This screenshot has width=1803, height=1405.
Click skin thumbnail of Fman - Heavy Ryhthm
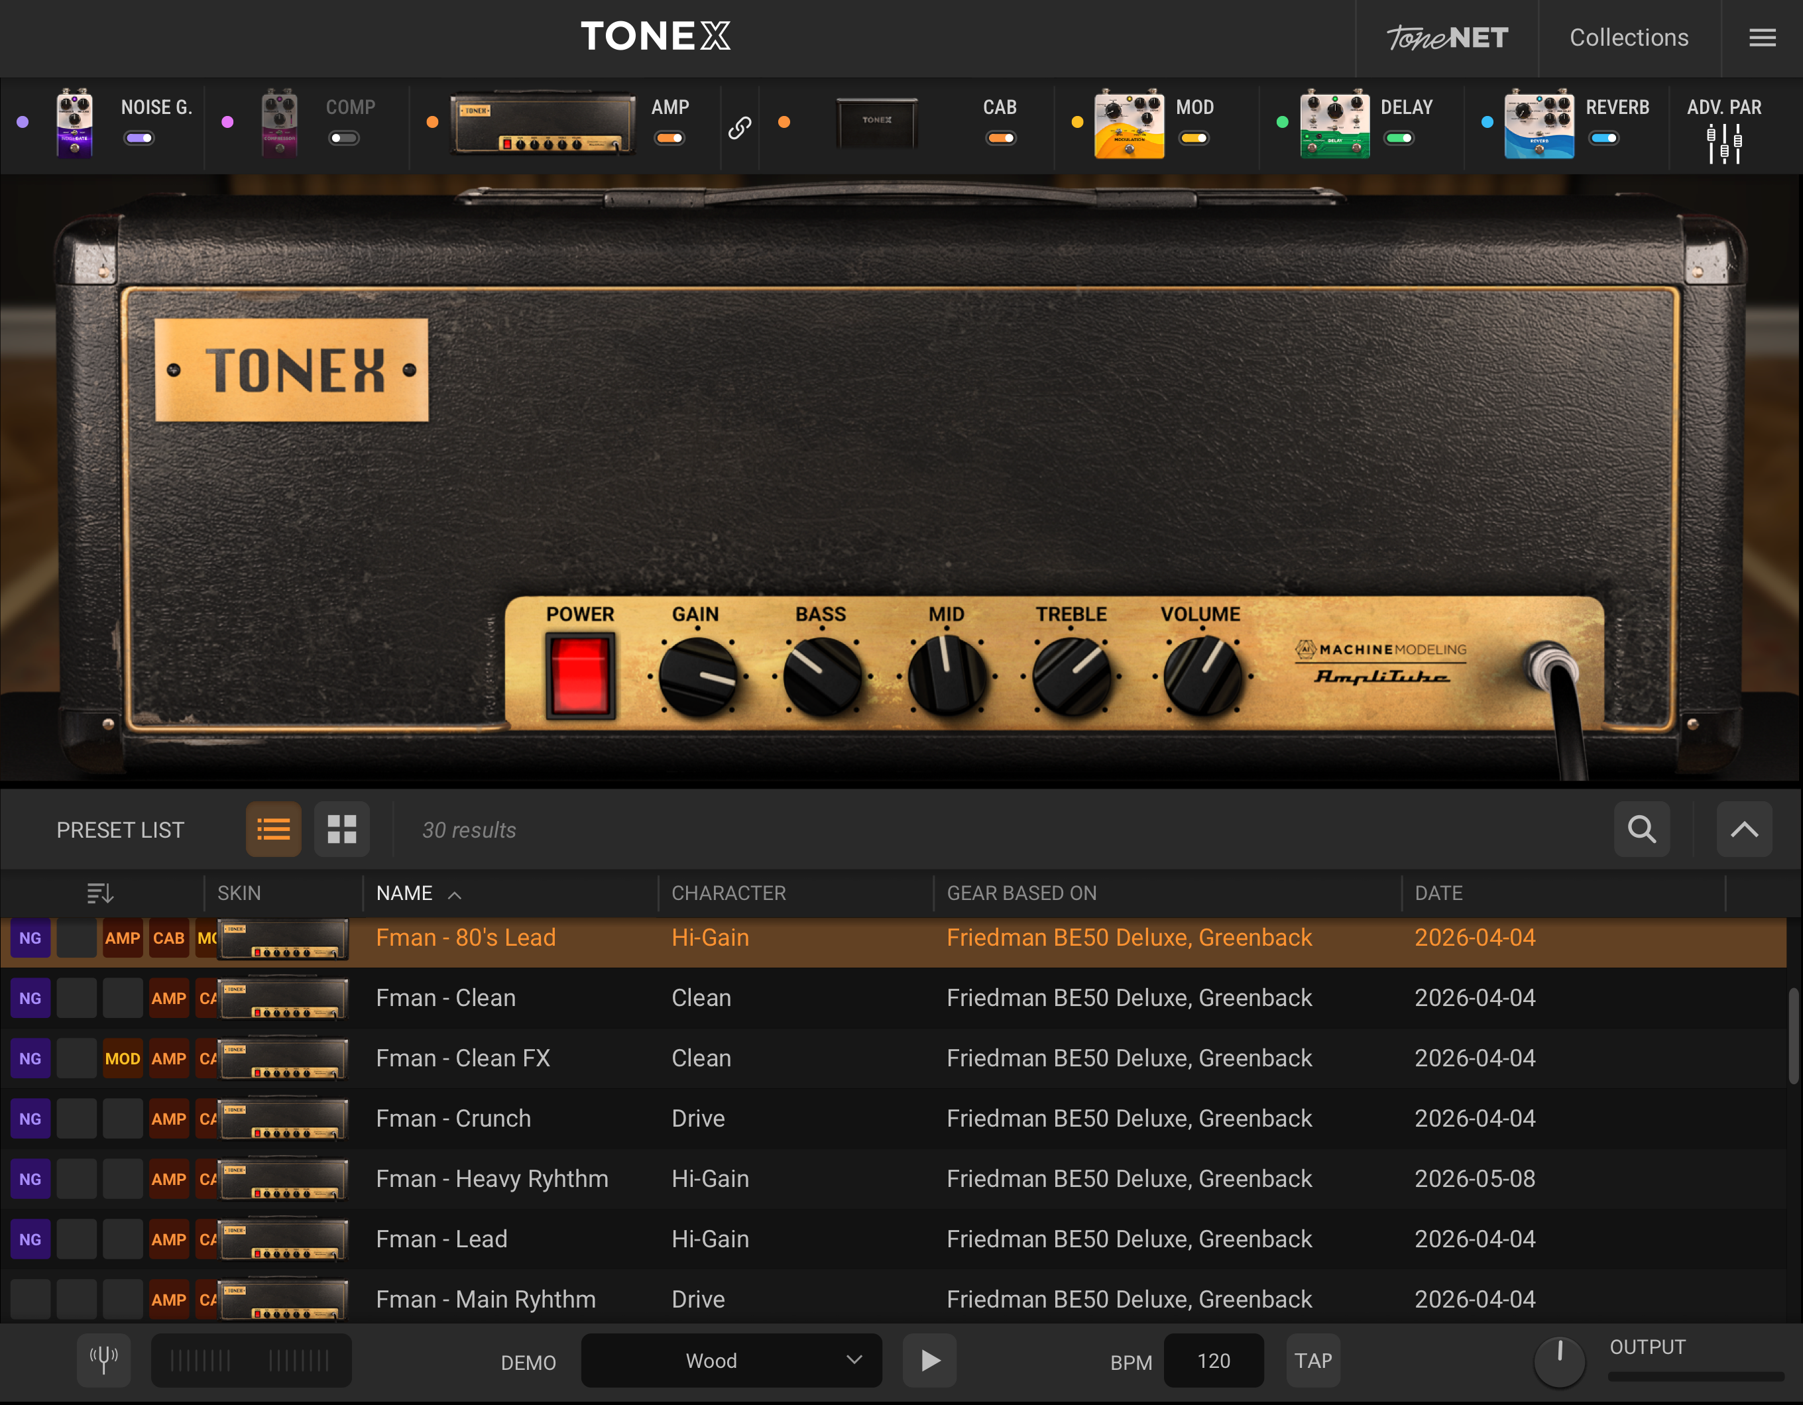(x=283, y=1179)
